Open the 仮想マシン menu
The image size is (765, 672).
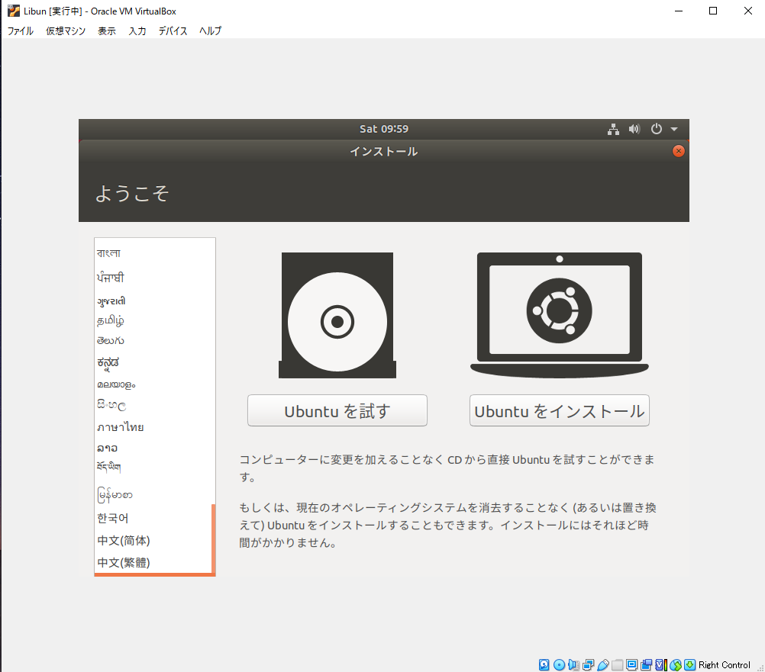pyautogui.click(x=66, y=31)
